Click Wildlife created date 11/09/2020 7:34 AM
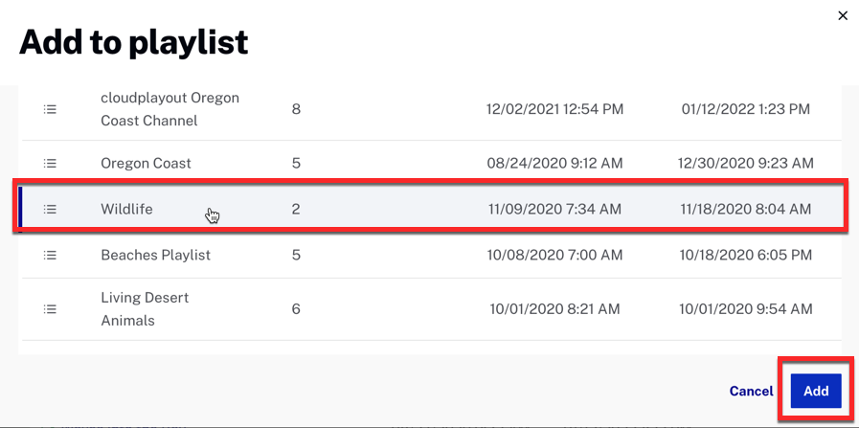This screenshot has height=428, width=859. click(x=554, y=209)
